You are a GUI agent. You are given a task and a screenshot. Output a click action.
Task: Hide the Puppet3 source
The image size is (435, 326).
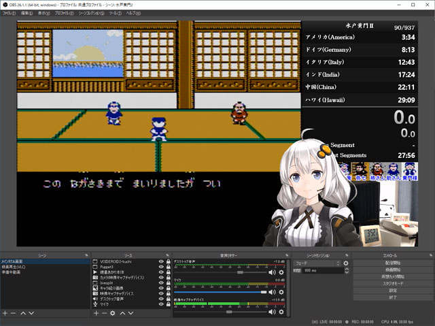[x=161, y=267]
